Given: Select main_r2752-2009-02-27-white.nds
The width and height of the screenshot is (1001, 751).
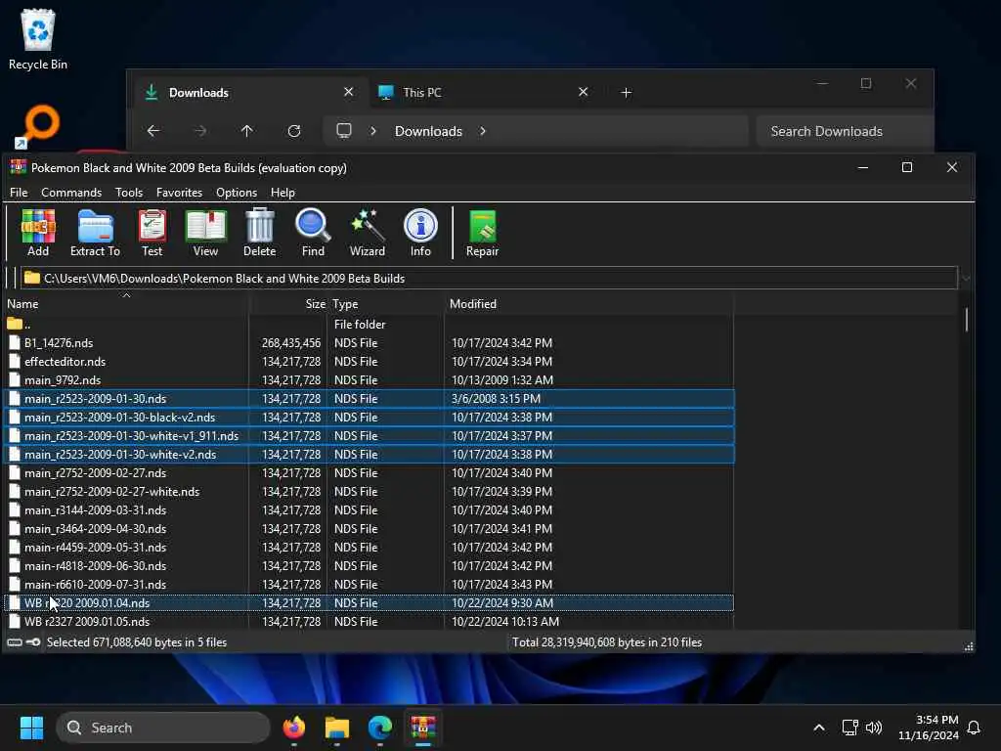Looking at the screenshot, I should 369,492.
